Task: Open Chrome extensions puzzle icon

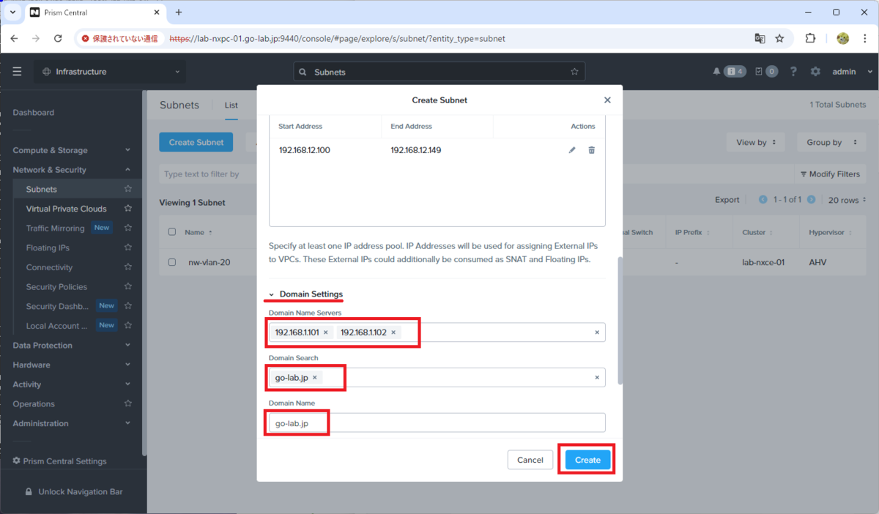Action: (810, 38)
